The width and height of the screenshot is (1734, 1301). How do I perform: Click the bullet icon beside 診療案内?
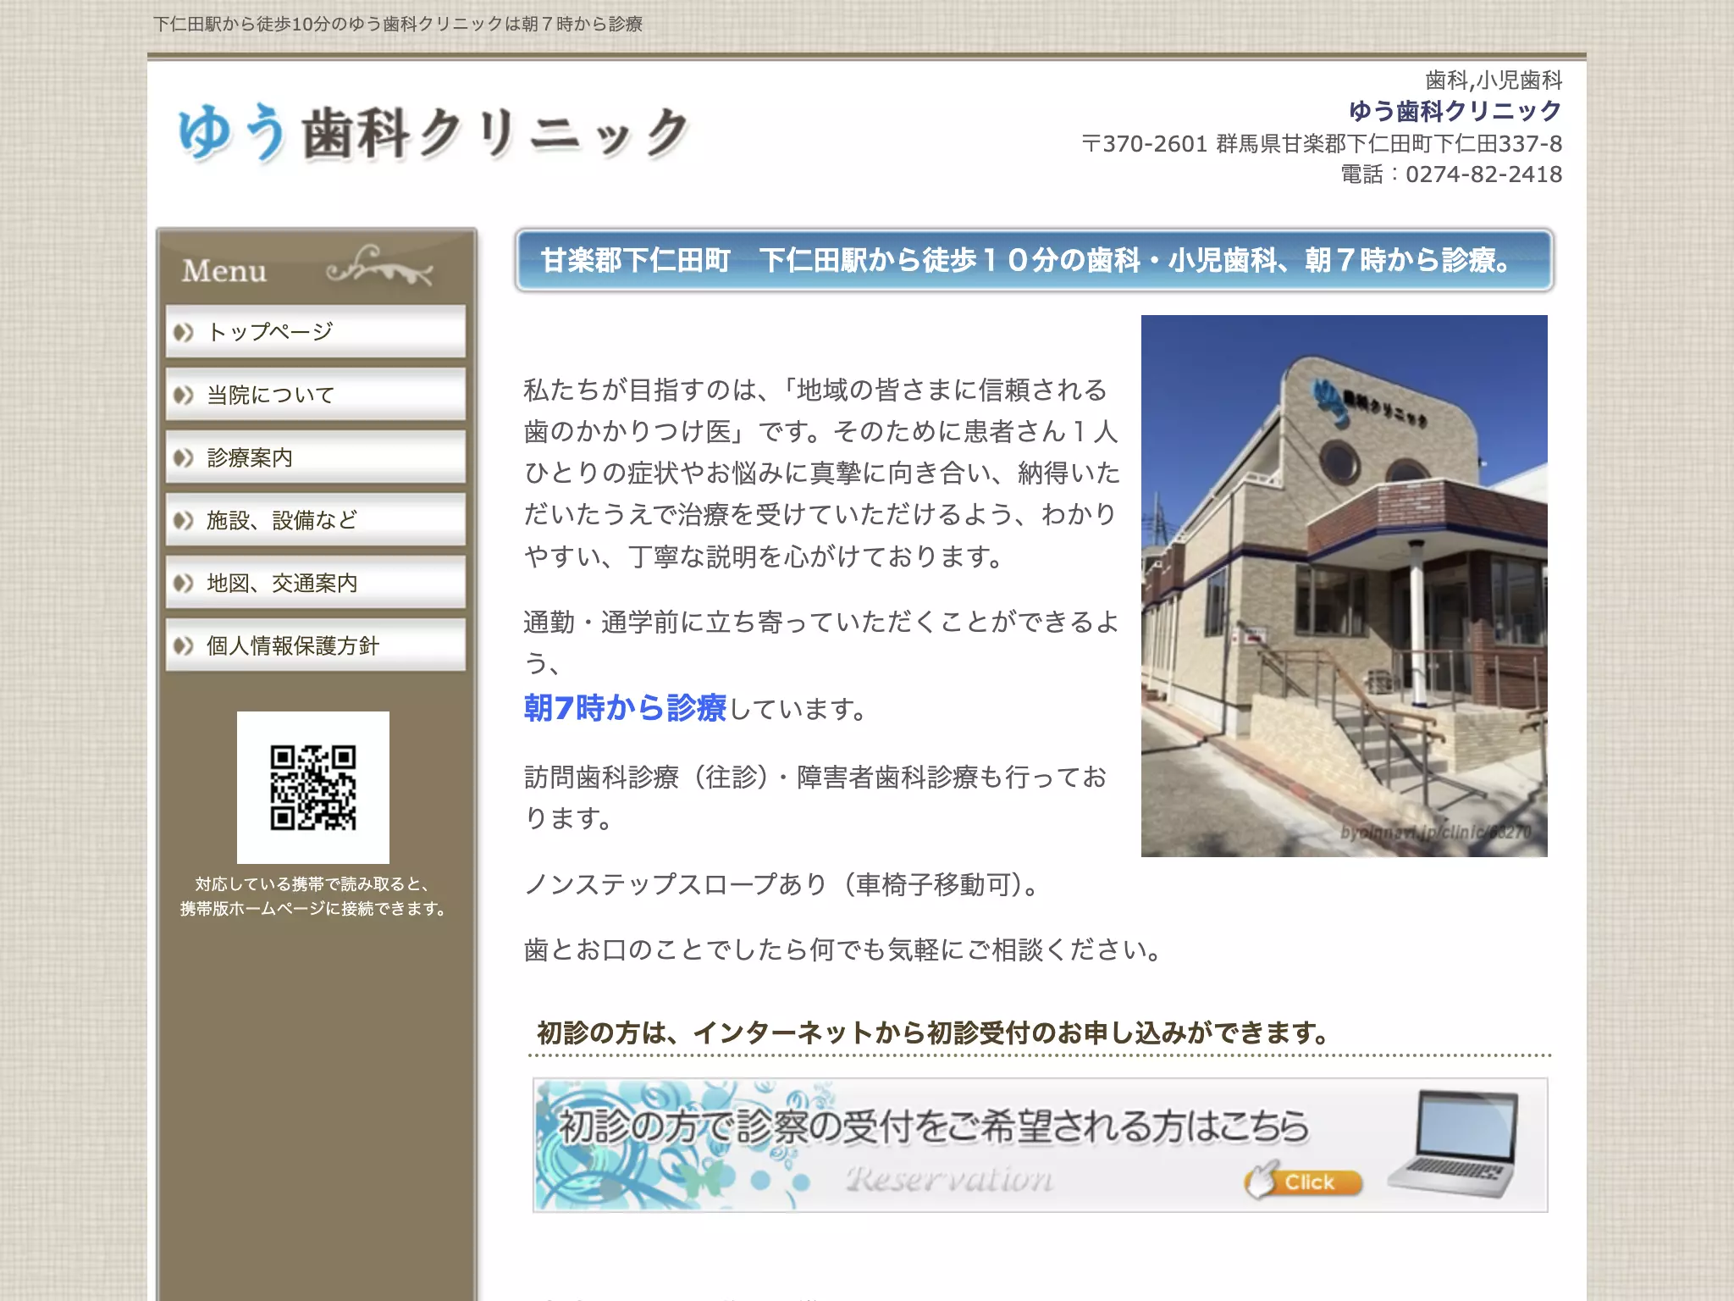tap(183, 457)
